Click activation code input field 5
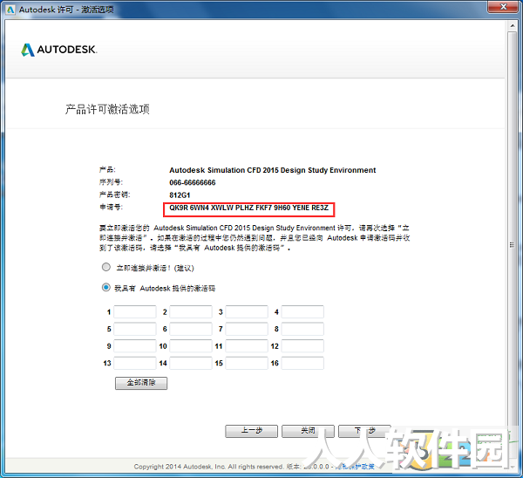The height and width of the screenshot is (478, 523). point(135,329)
